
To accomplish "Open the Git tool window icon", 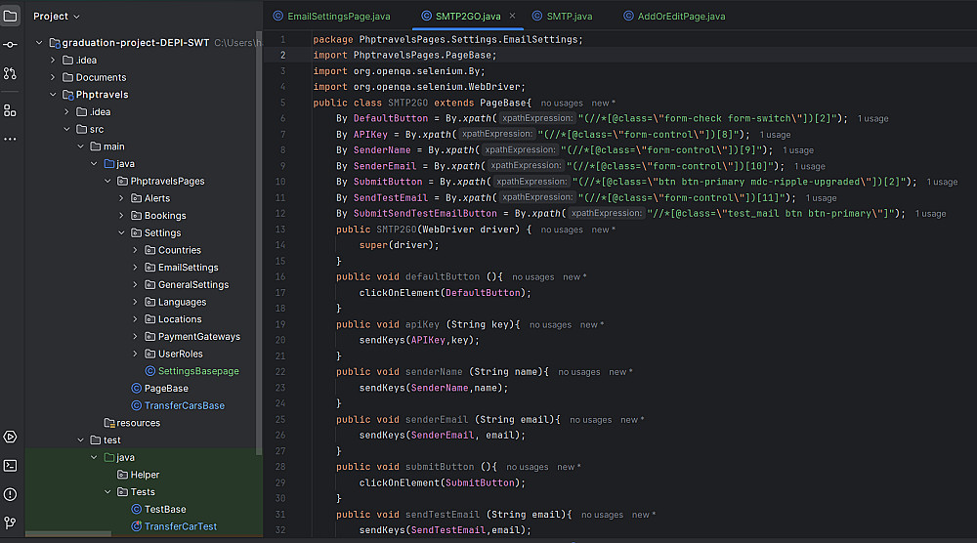I will (x=10, y=522).
